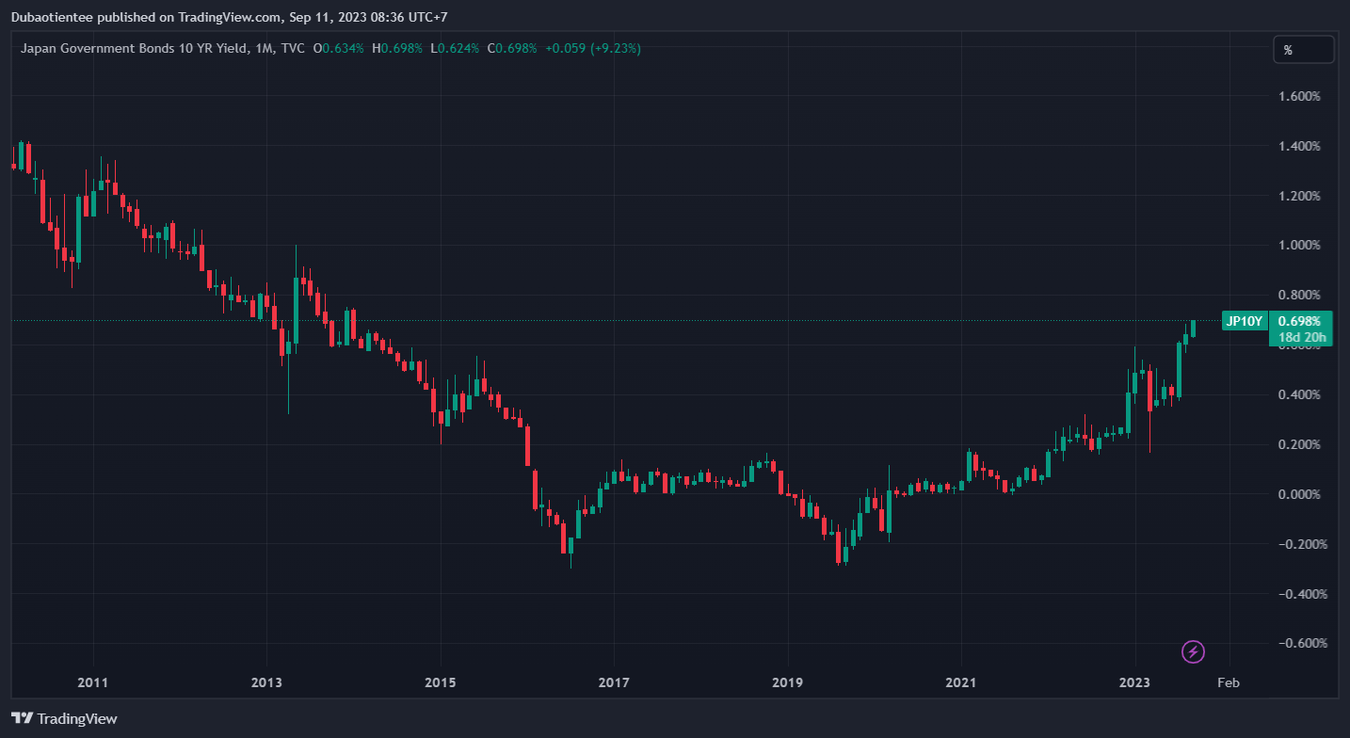Click the Feb label on the time axis

pos(1227,682)
